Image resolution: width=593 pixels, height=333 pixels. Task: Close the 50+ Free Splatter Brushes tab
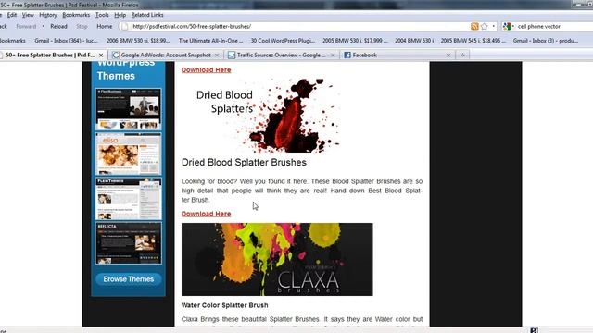click(101, 55)
